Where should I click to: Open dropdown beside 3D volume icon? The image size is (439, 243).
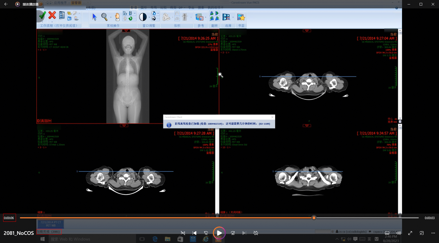tap(172, 17)
